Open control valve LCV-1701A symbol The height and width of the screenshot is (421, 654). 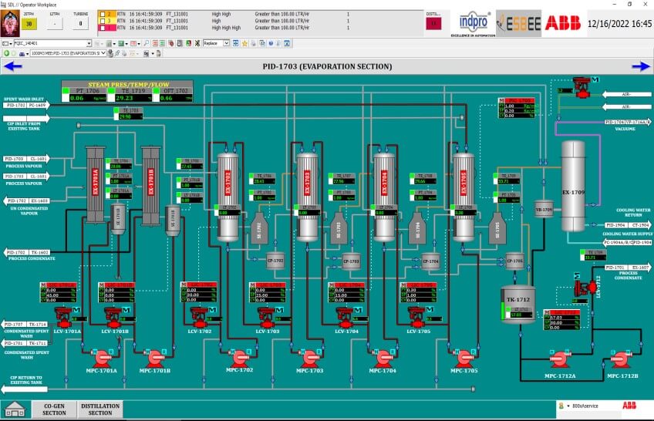click(x=63, y=318)
